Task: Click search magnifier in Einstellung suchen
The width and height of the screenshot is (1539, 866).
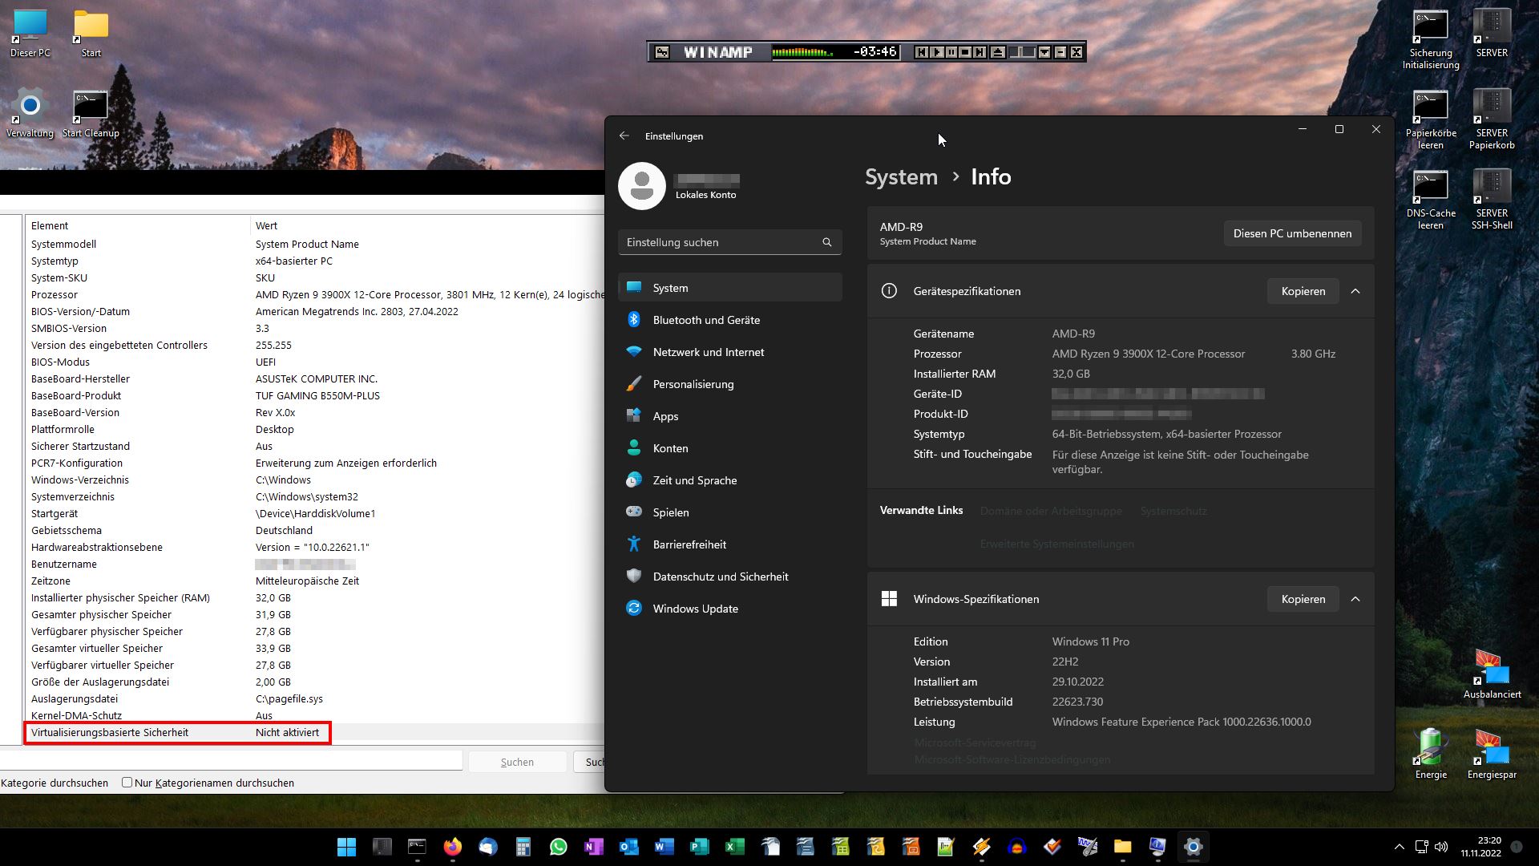Action: 826,242
